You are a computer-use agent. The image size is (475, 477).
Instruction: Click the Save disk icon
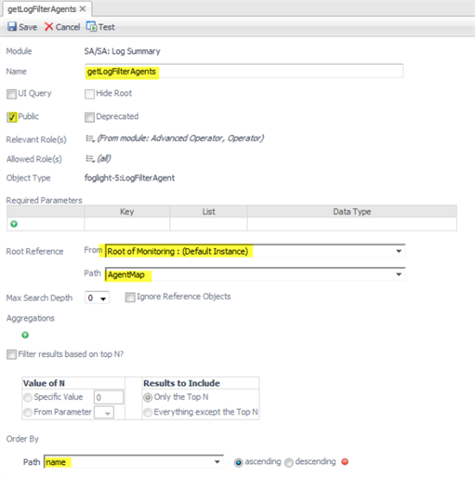tap(12, 27)
